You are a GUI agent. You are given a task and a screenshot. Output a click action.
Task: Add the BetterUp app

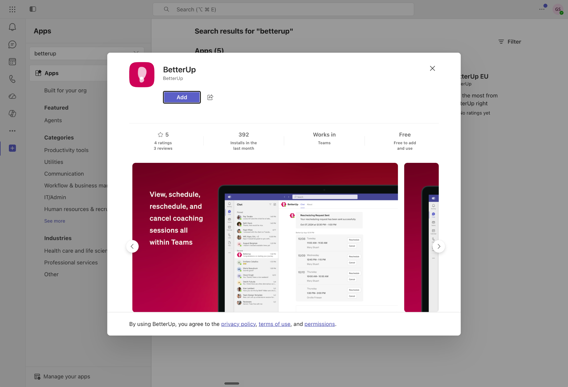[x=182, y=97]
